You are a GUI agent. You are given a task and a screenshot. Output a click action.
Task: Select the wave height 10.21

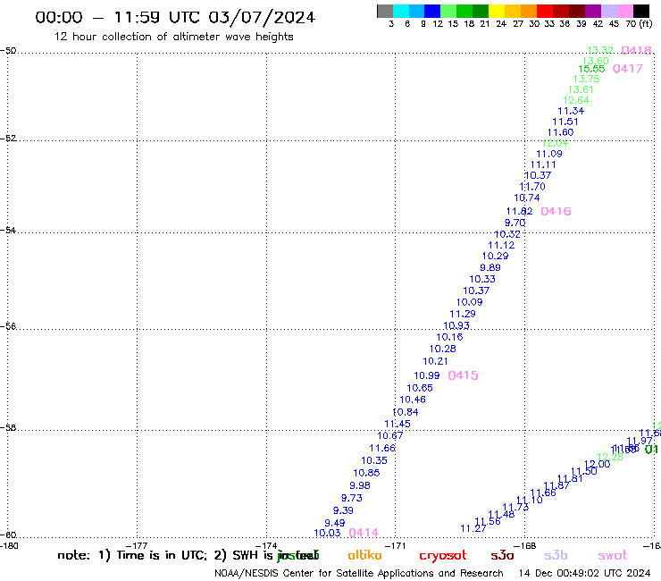[x=435, y=361]
